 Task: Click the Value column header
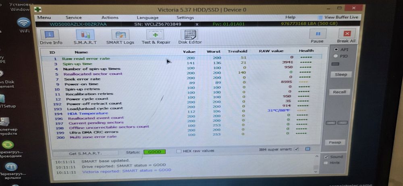click(189, 52)
